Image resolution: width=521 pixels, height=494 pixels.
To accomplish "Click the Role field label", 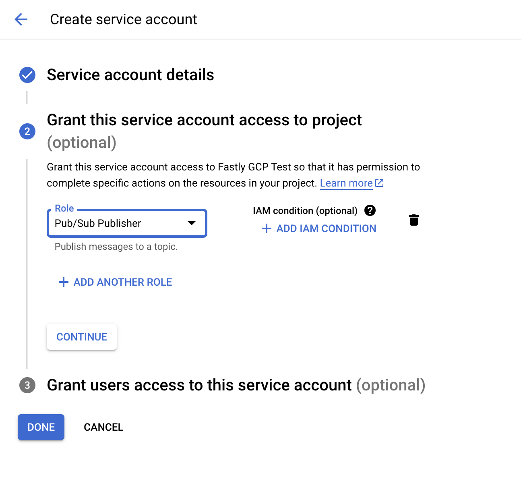I will tap(64, 208).
